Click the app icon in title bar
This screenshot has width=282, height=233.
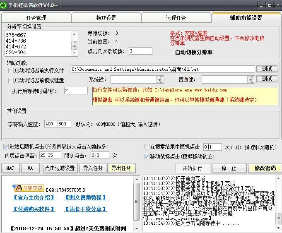tap(5, 5)
